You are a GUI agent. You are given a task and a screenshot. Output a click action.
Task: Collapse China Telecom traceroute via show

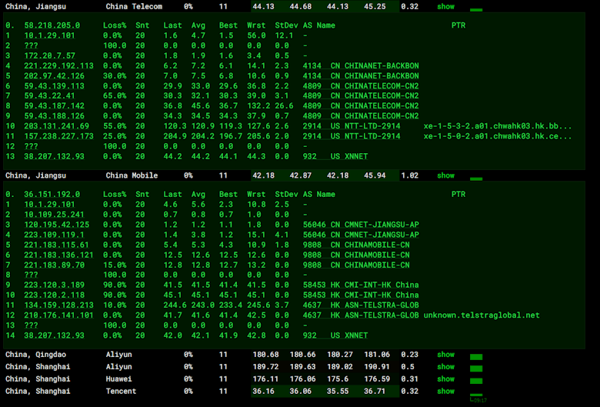coord(445,6)
